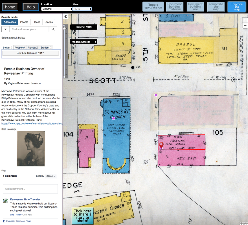Click the Keweenaw Time Traveler commenter avatar
248x225 pixels.
pyautogui.click(x=6, y=201)
